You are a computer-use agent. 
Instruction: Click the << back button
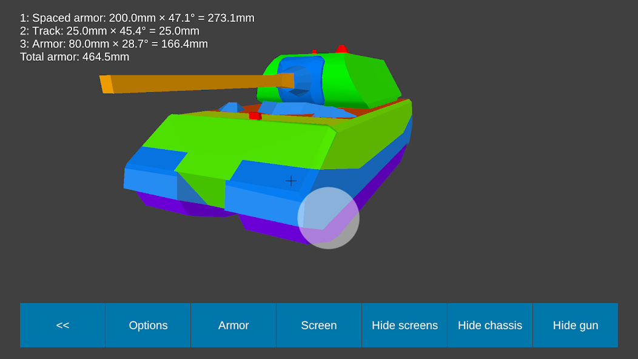62,325
